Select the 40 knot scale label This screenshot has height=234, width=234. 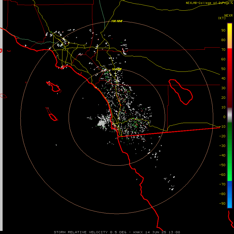223,78
